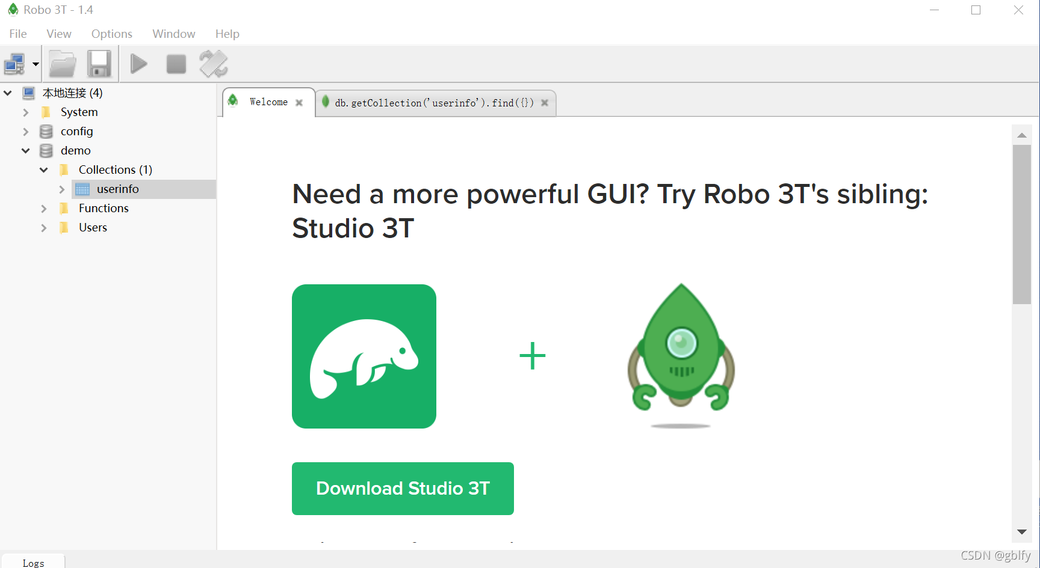Click the Studio 3T manatee logo
The height and width of the screenshot is (568, 1040).
pyautogui.click(x=364, y=356)
